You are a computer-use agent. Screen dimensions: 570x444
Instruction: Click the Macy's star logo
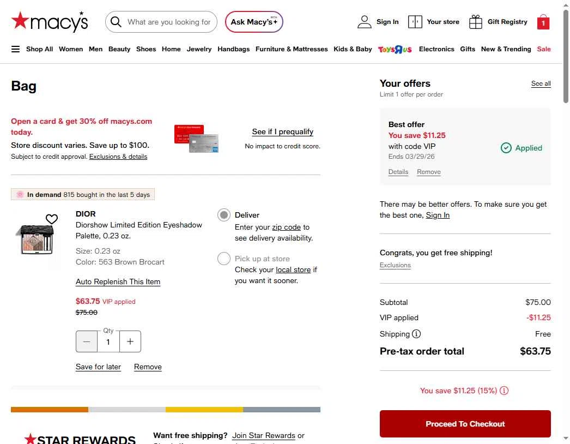pos(21,21)
